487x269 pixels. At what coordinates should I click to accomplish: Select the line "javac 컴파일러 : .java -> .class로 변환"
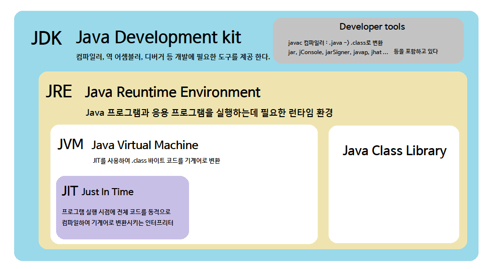coord(336,43)
